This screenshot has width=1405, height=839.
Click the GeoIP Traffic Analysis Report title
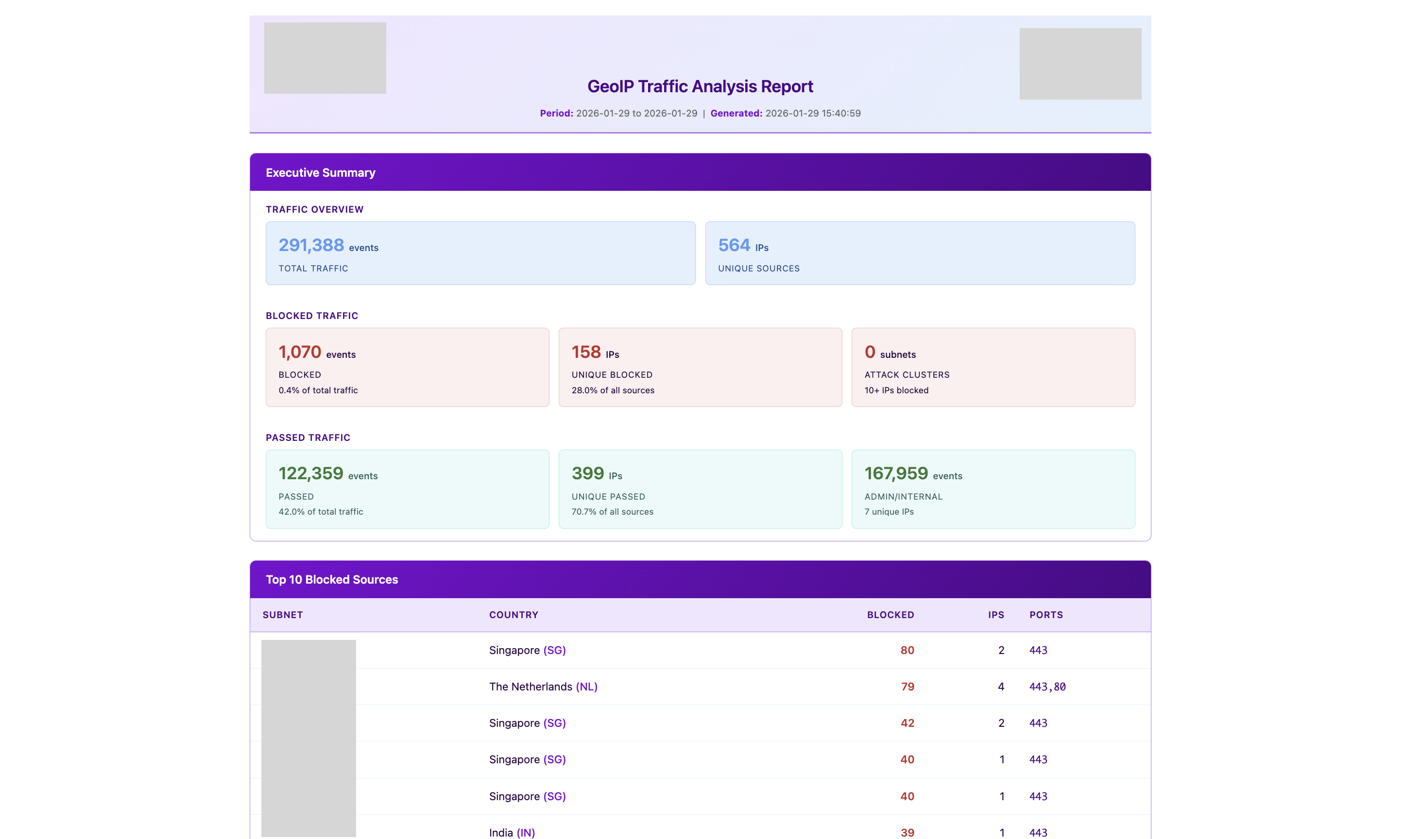(700, 86)
